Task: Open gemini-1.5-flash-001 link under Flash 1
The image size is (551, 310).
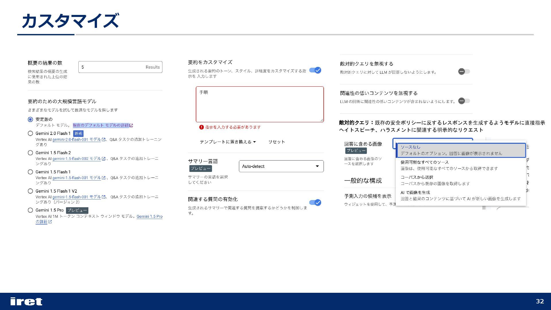Action: [x=77, y=178]
